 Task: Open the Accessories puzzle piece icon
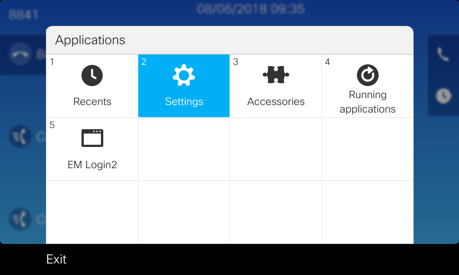276,75
